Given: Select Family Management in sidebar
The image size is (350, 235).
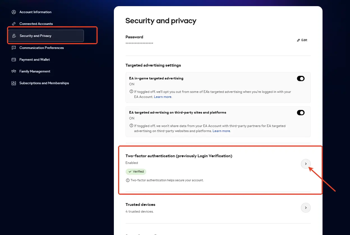Looking at the screenshot, I should pos(35,71).
